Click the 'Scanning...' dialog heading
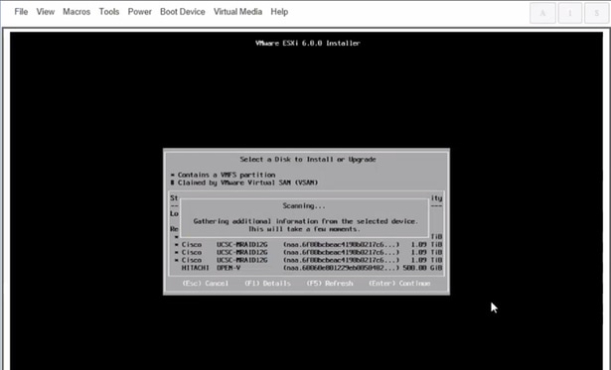Image resolution: width=611 pixels, height=370 pixels. point(304,205)
